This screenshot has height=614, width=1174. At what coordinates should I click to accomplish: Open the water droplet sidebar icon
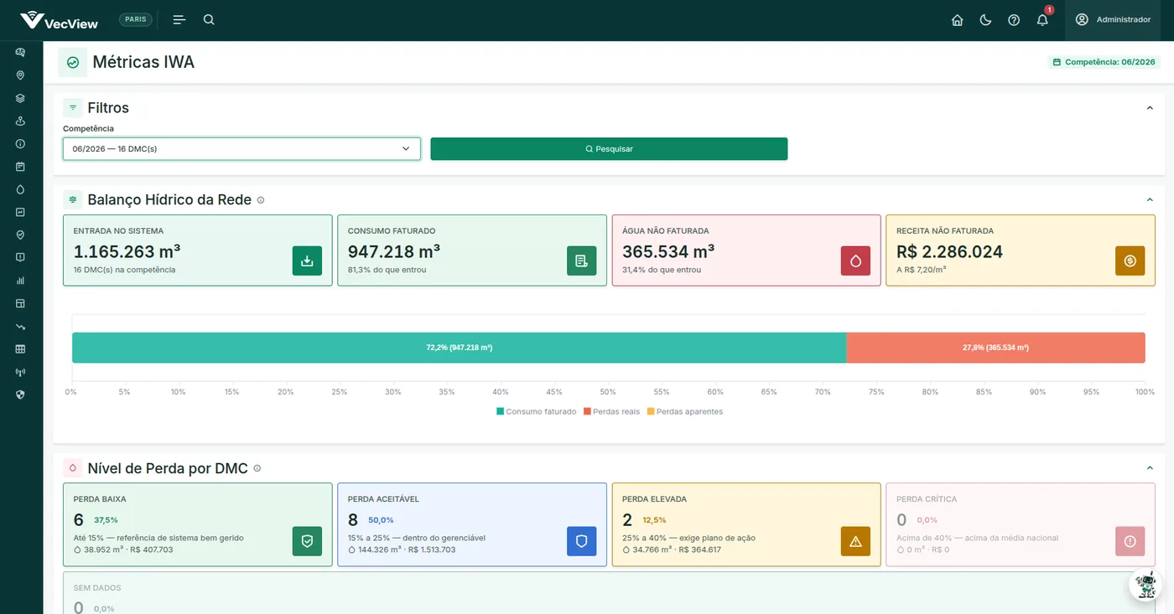coord(20,189)
